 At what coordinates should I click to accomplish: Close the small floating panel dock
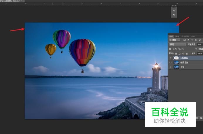pos(175,6)
